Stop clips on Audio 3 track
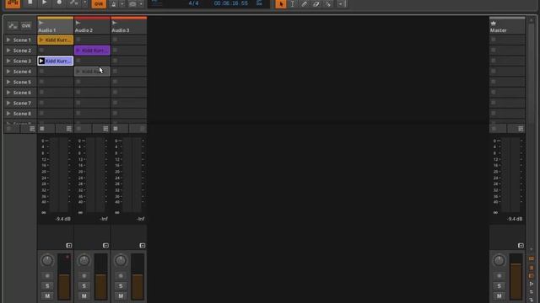540x303 pixels. [x=116, y=129]
